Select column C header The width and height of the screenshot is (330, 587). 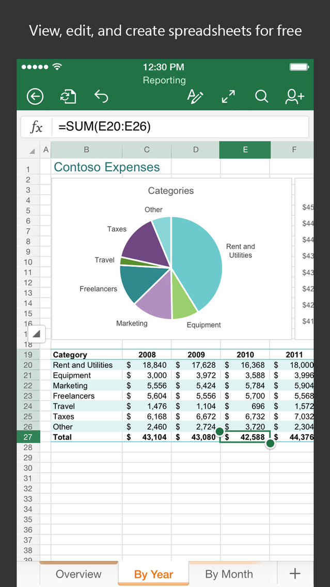point(147,150)
